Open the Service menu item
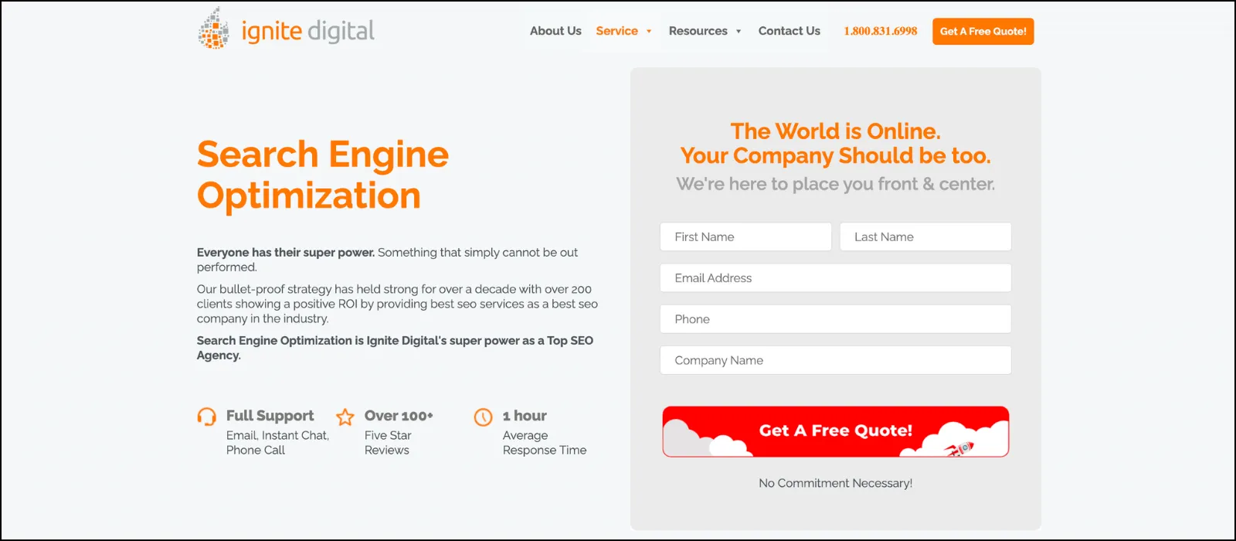The image size is (1236, 541). point(616,31)
